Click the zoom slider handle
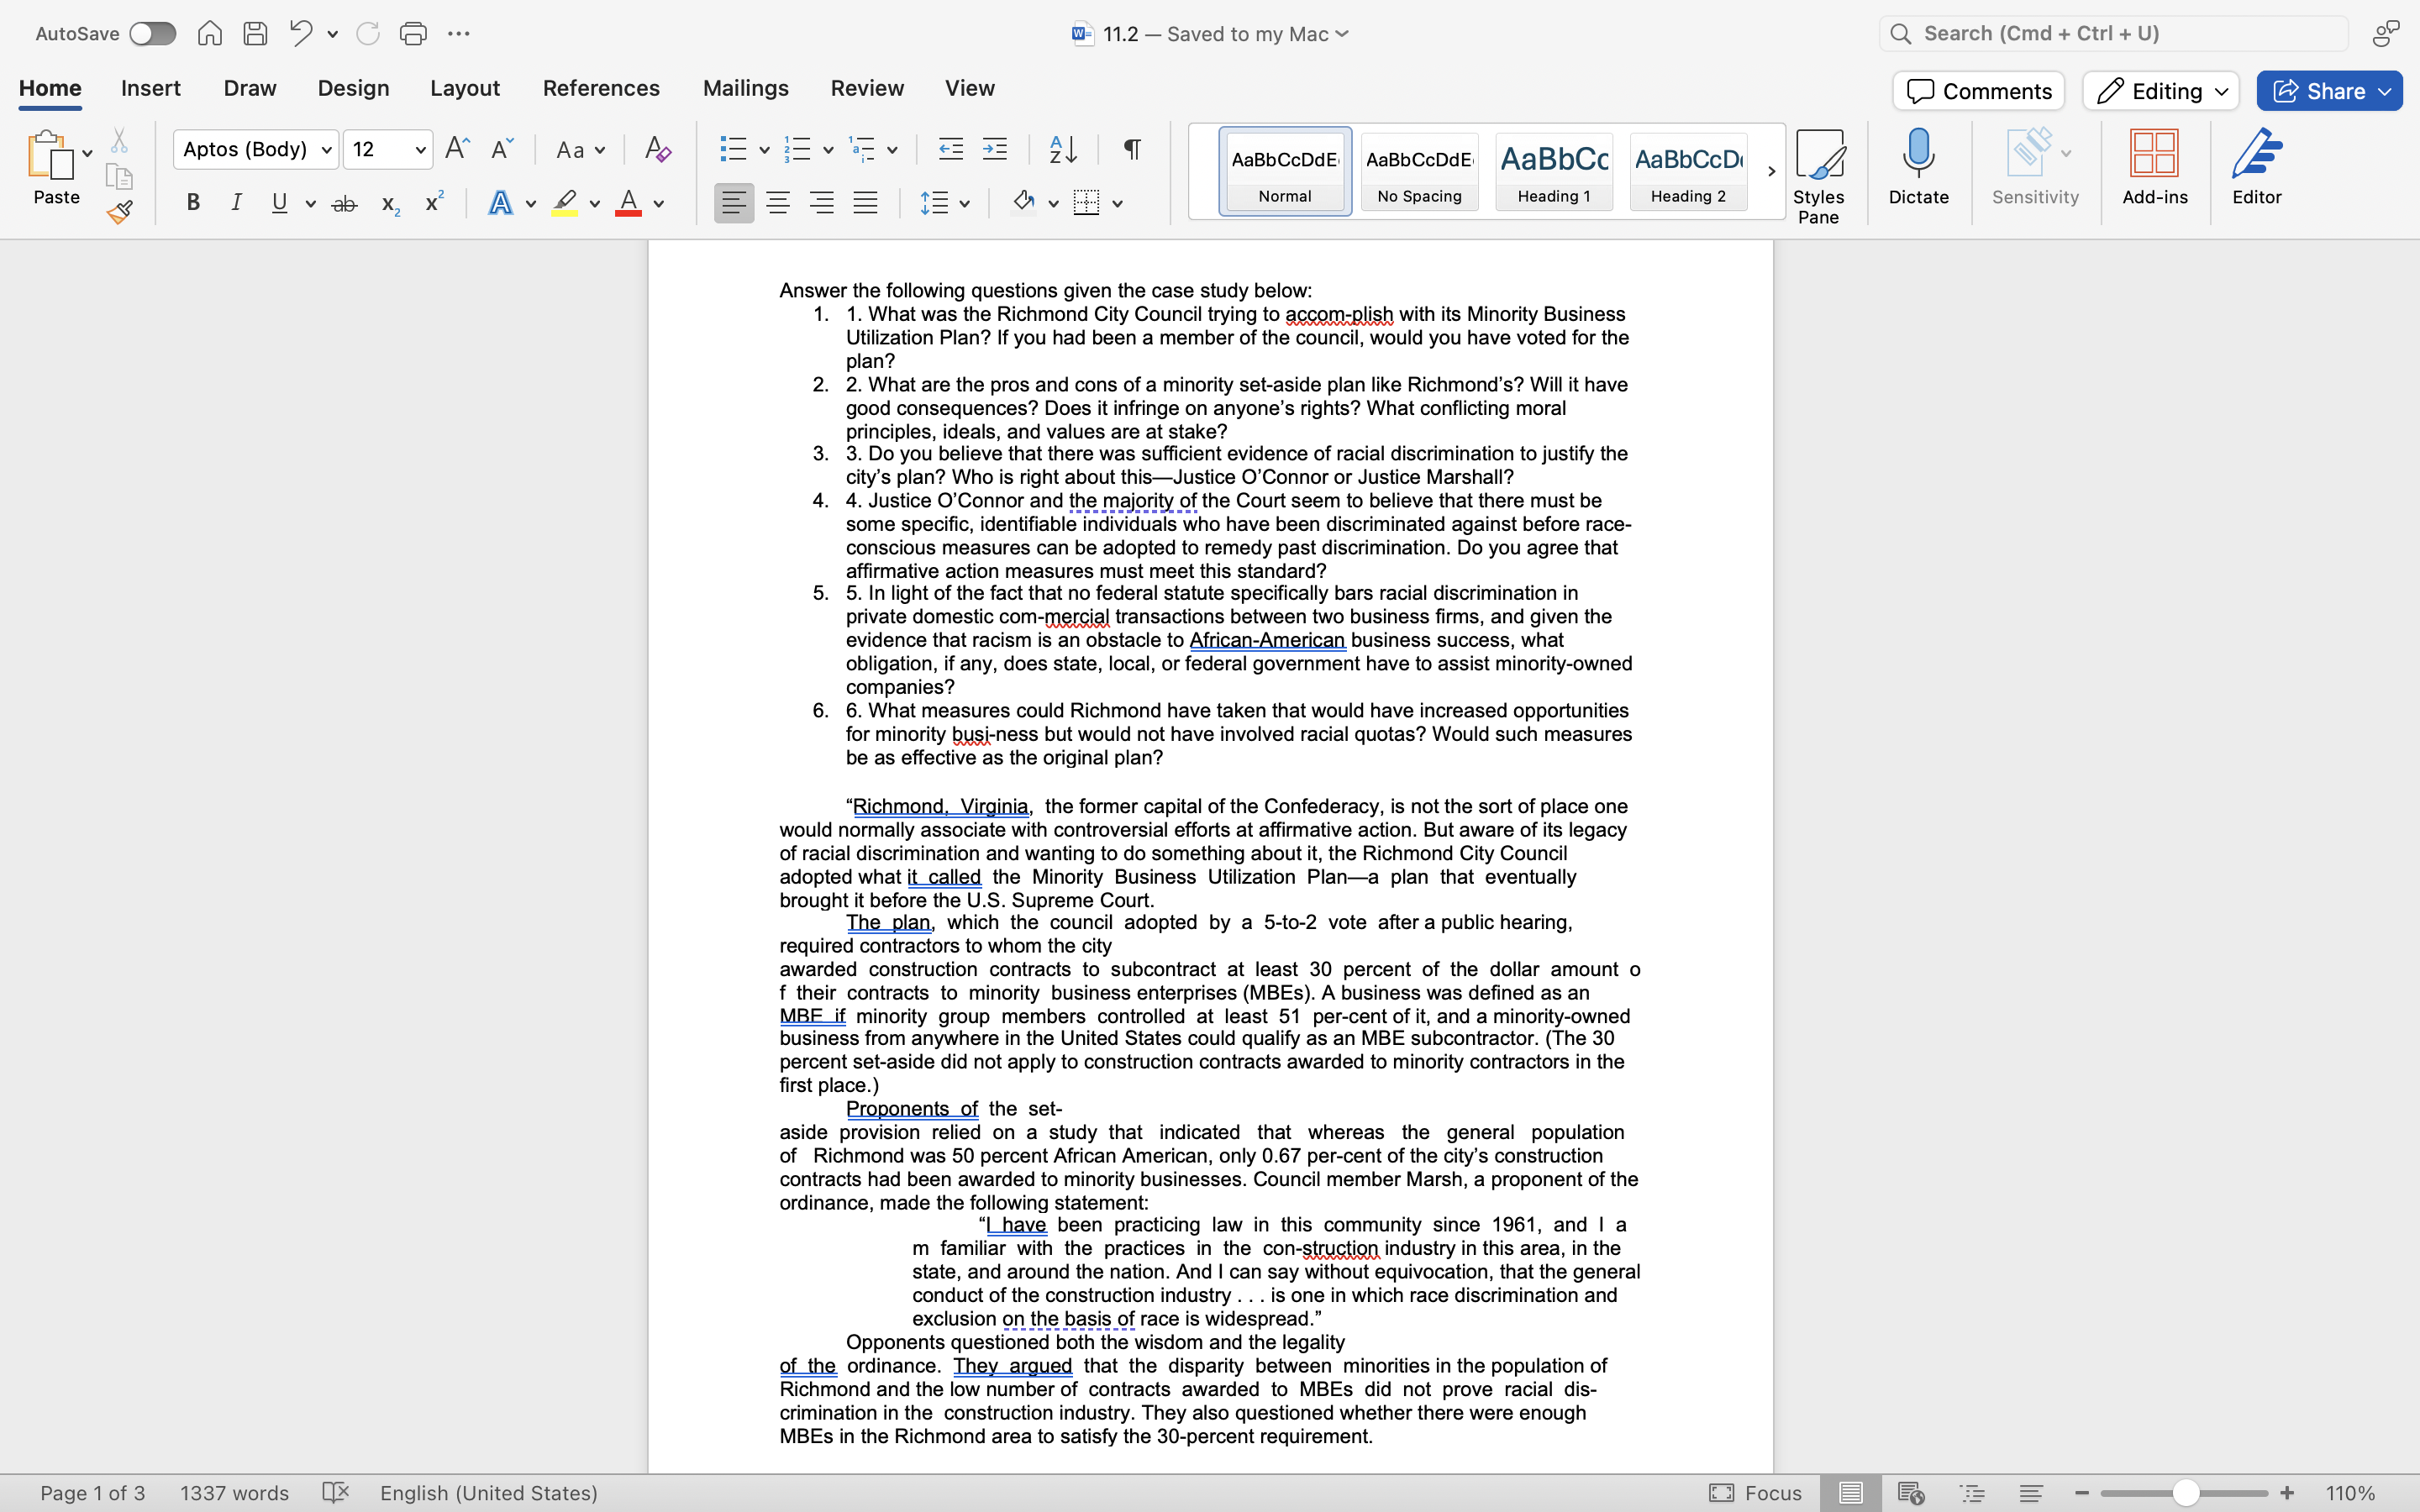This screenshot has width=2420, height=1512. click(2186, 1493)
